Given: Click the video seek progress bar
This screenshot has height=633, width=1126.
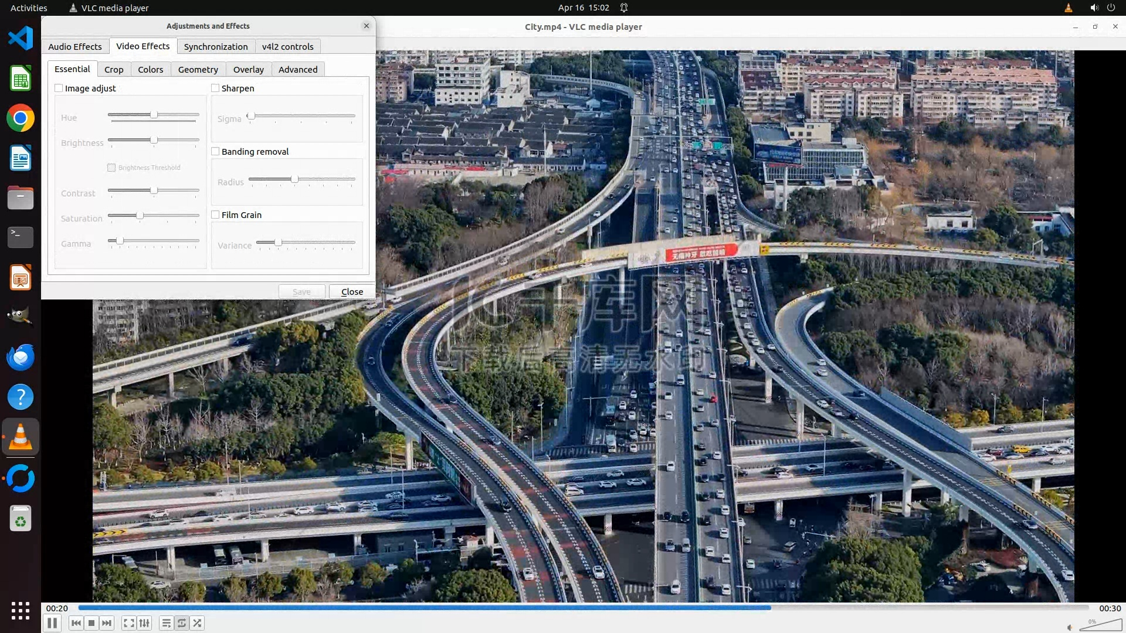Looking at the screenshot, I should point(584,608).
